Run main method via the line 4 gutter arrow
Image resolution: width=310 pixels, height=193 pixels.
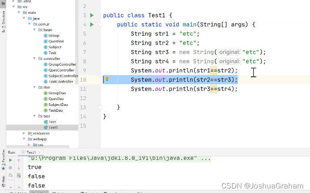click(x=92, y=25)
